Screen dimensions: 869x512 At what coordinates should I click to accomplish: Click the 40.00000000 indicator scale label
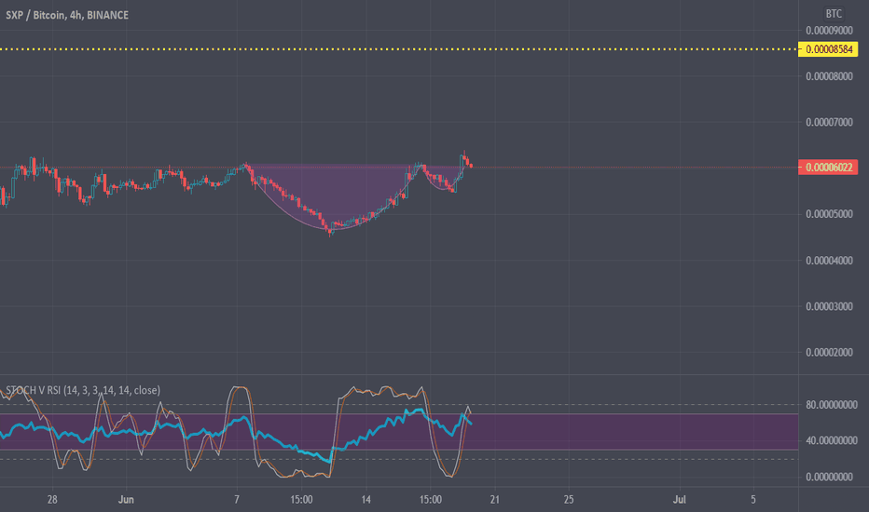(x=832, y=440)
